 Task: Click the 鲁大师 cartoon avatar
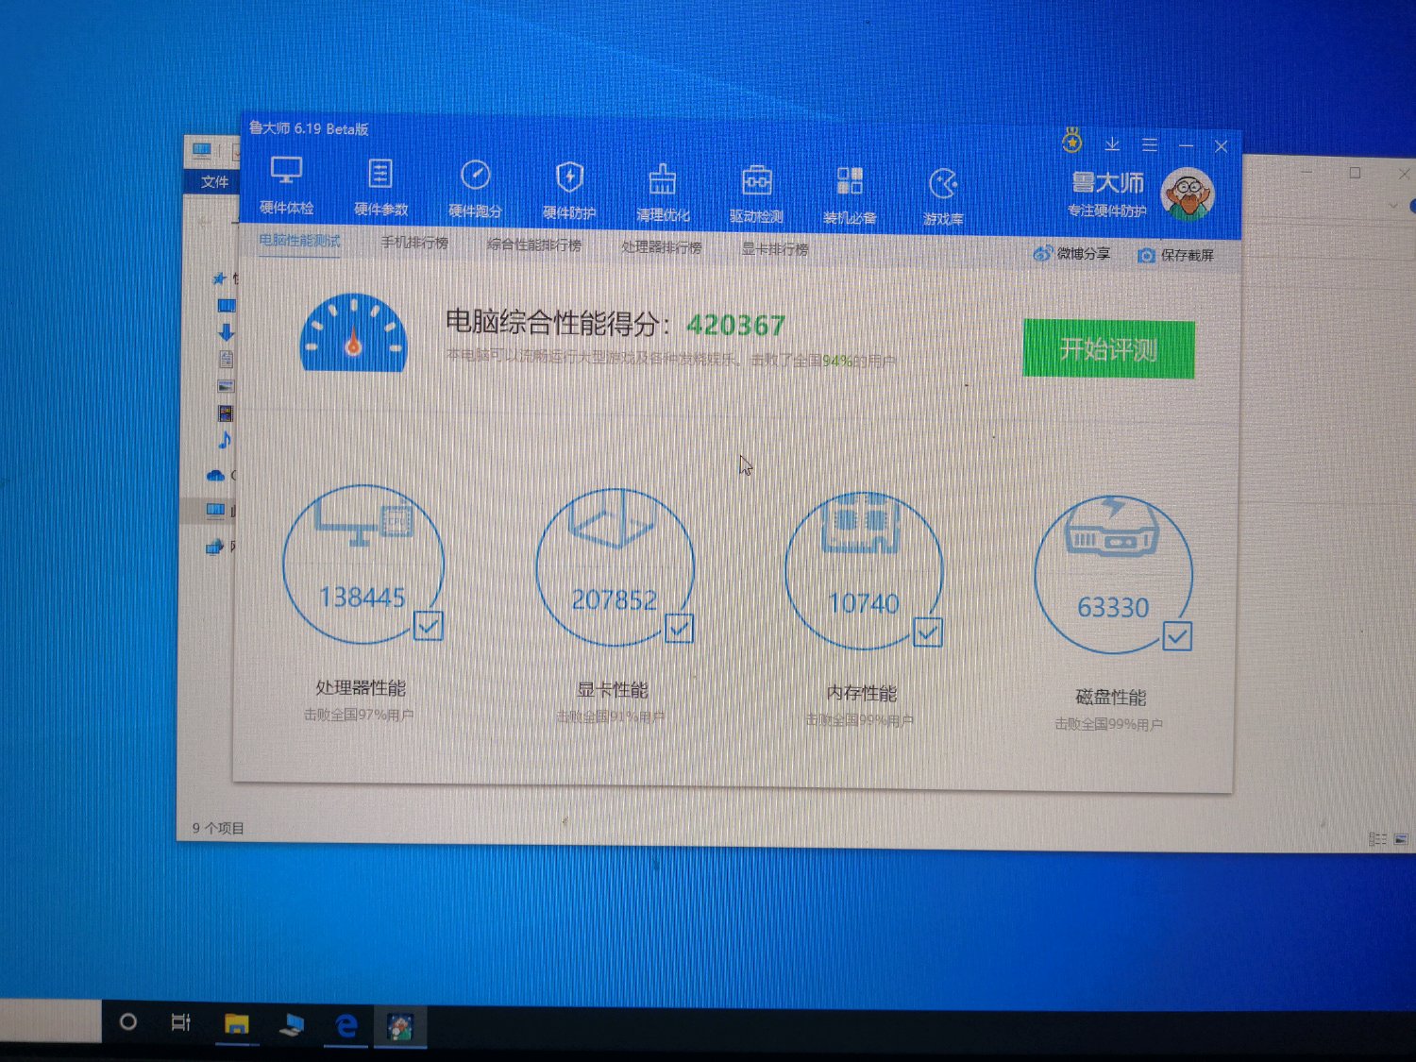point(1187,194)
